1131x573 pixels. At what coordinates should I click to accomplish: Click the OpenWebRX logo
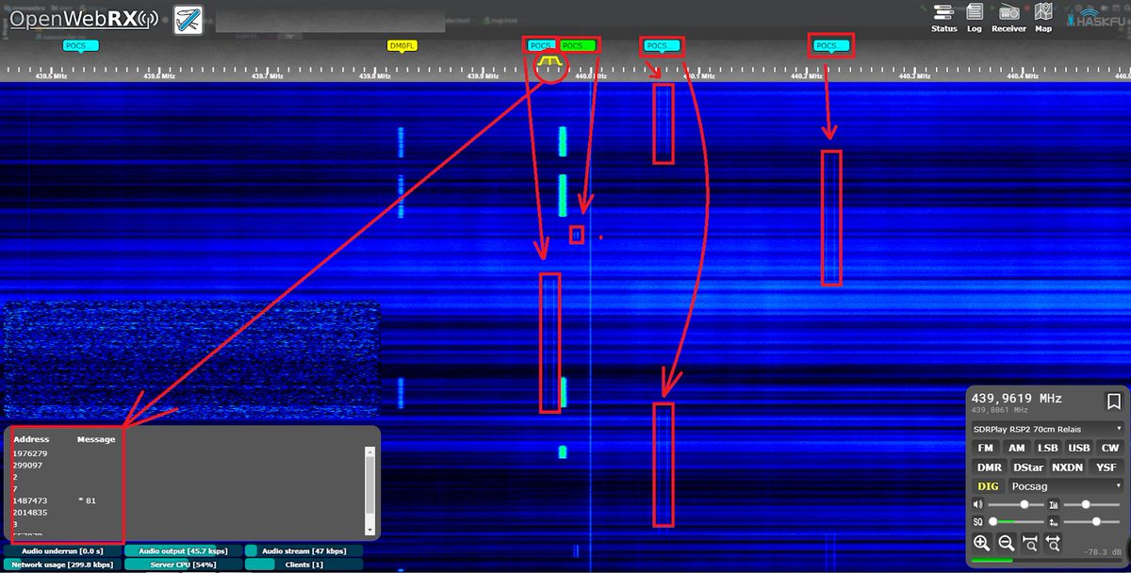coord(85,18)
